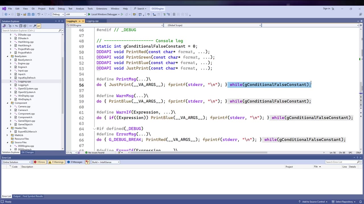
Task: Click the Visual Studio logo icon
Action: pos(4,8)
